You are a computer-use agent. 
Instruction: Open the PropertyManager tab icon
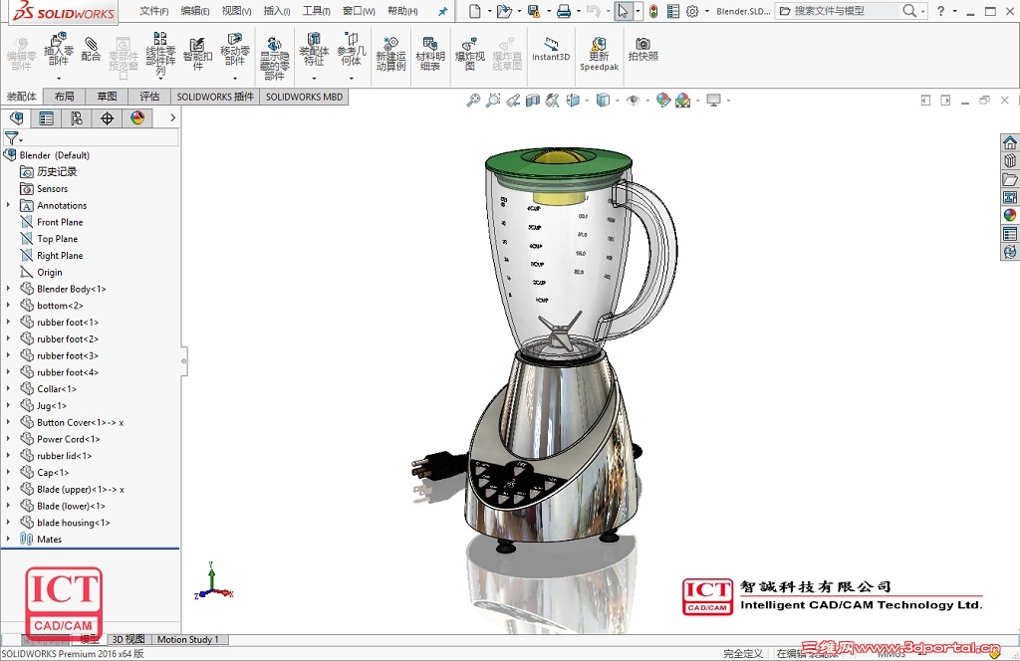coord(46,118)
